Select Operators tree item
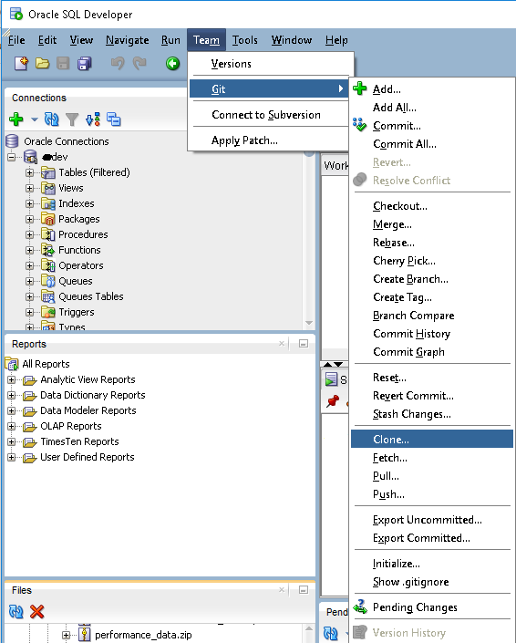Image resolution: width=516 pixels, height=643 pixels. coord(81,265)
